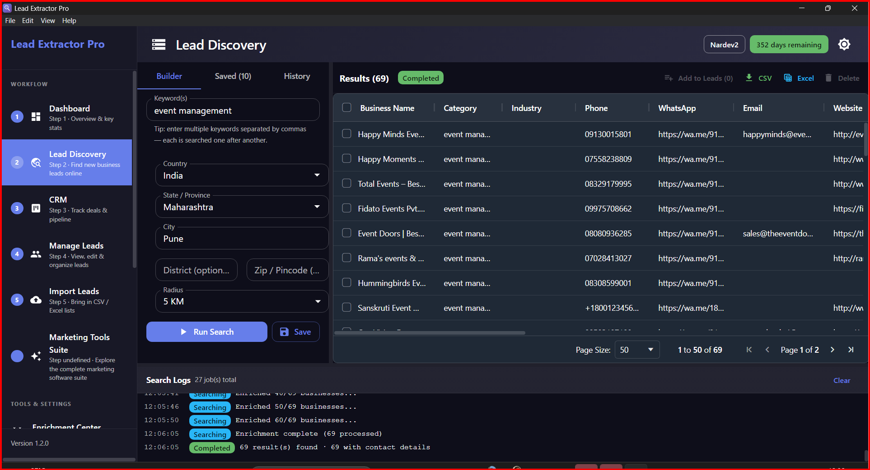Click the Delete trash can icon
Image resolution: width=870 pixels, height=470 pixels.
[x=828, y=78]
